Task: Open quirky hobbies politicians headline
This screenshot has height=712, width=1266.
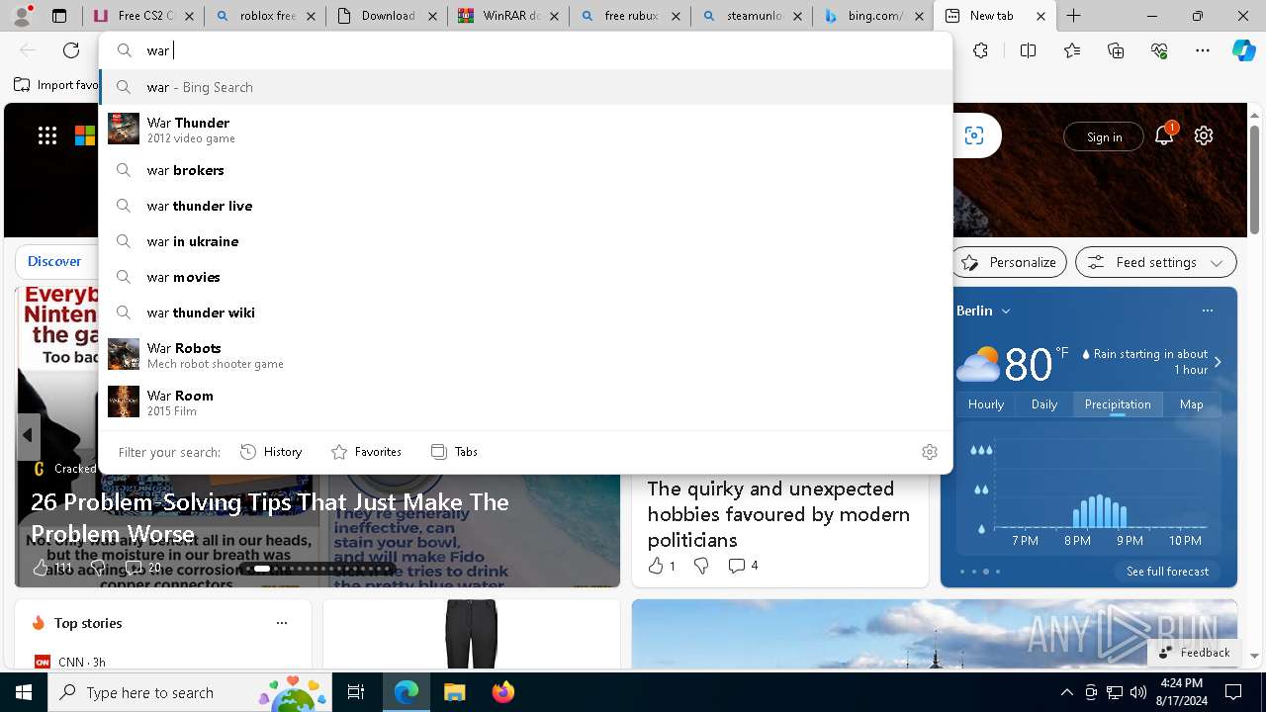Action: (778, 514)
